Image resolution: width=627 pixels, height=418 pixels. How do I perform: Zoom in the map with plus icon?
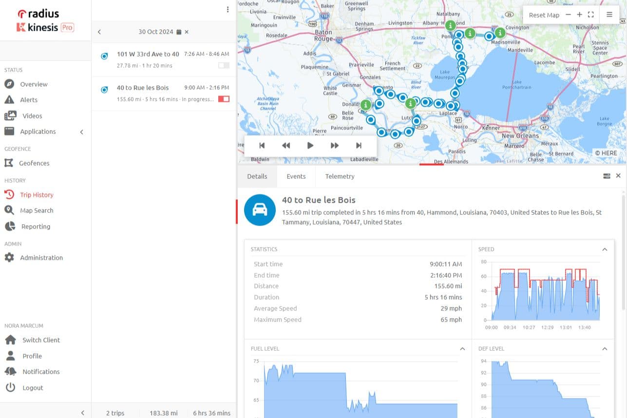click(x=579, y=15)
